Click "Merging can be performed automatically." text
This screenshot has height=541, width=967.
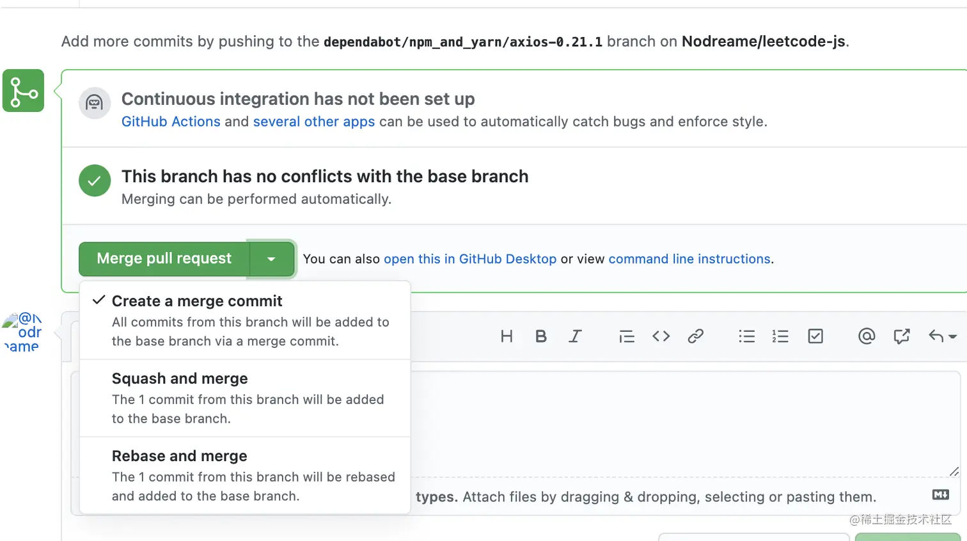(256, 199)
